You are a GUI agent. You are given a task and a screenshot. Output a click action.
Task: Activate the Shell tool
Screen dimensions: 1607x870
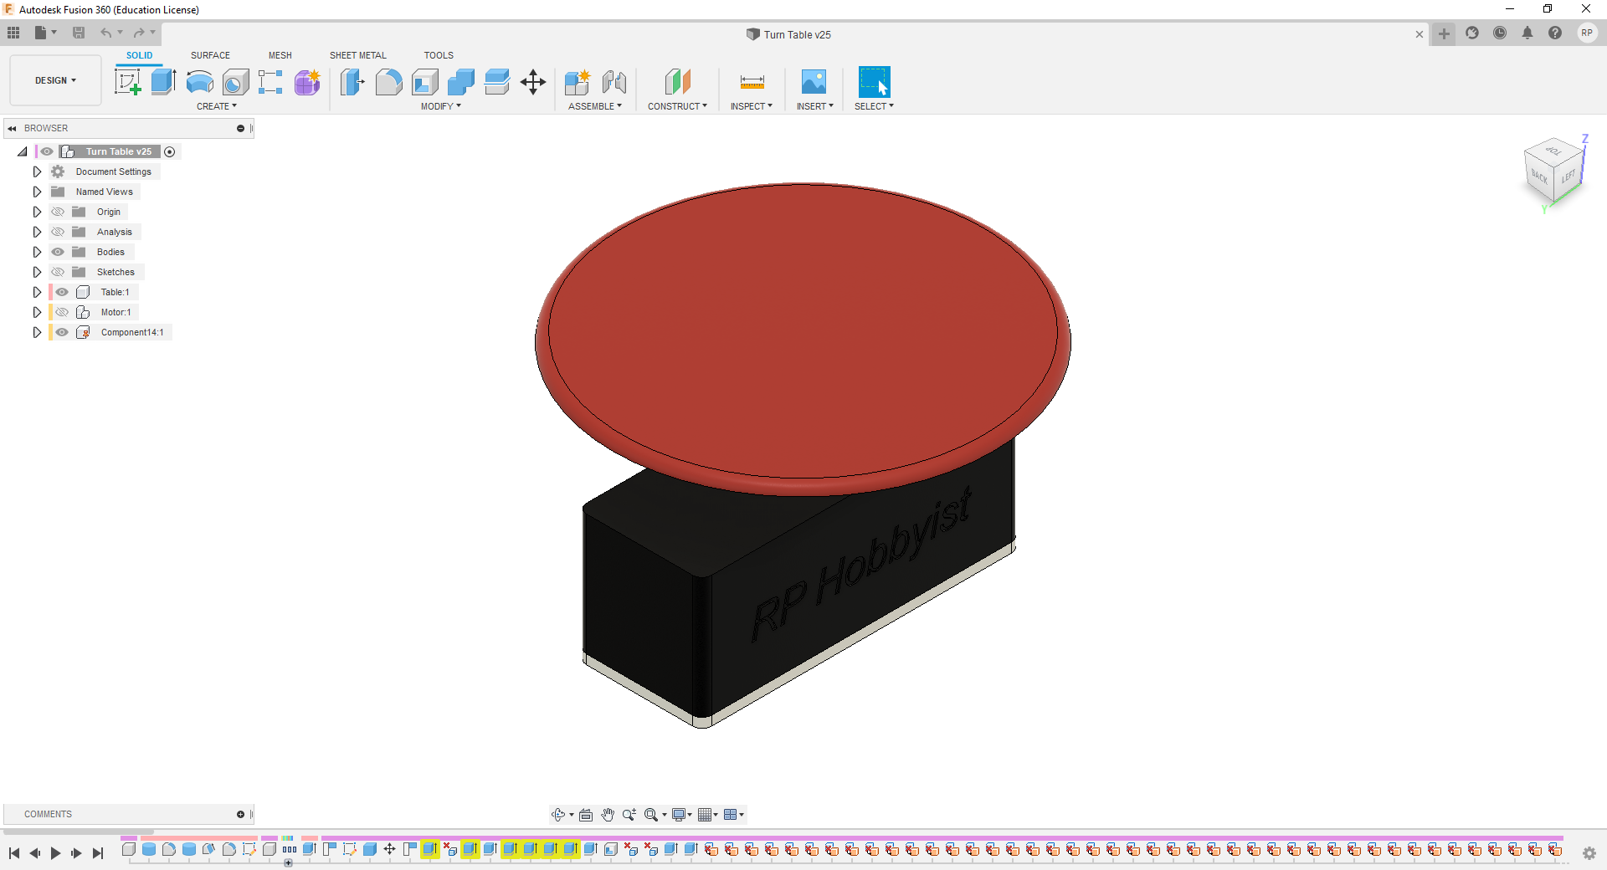pos(425,82)
